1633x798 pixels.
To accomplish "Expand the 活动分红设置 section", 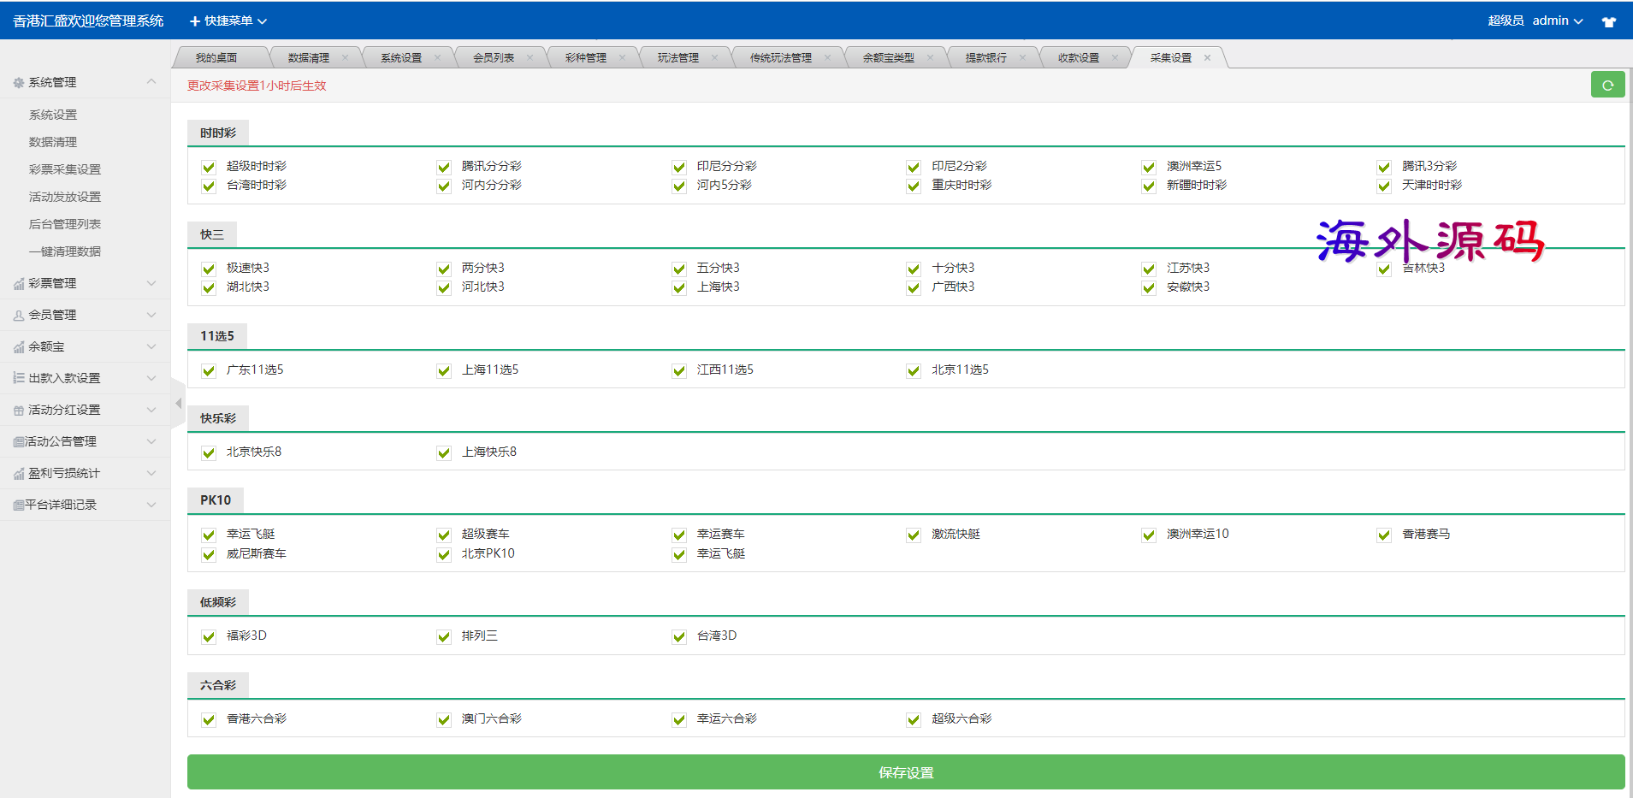I will point(85,411).
